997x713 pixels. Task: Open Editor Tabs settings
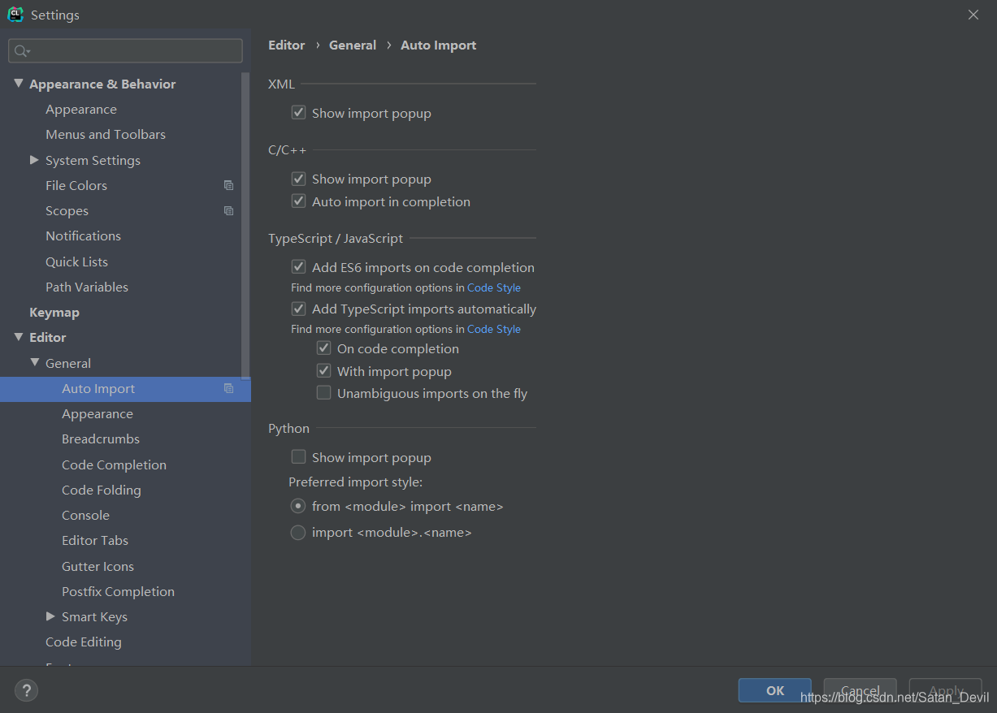[95, 541]
